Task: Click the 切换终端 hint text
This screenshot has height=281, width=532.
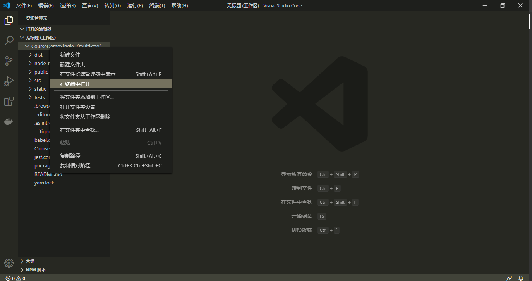Action: (x=302, y=230)
